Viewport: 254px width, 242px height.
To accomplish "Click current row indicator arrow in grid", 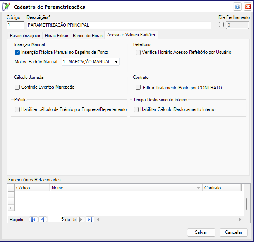I will (11, 208).
